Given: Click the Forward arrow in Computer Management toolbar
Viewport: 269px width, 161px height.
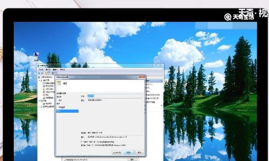Looking at the screenshot, I should 42,73.
